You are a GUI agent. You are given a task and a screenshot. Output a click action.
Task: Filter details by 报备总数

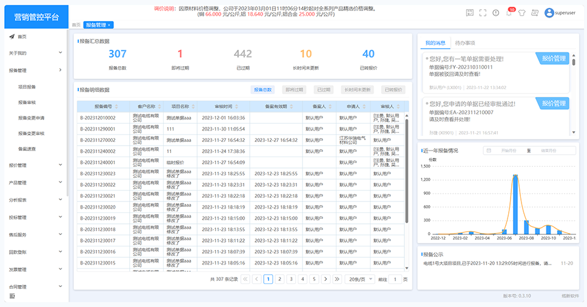coord(263,90)
